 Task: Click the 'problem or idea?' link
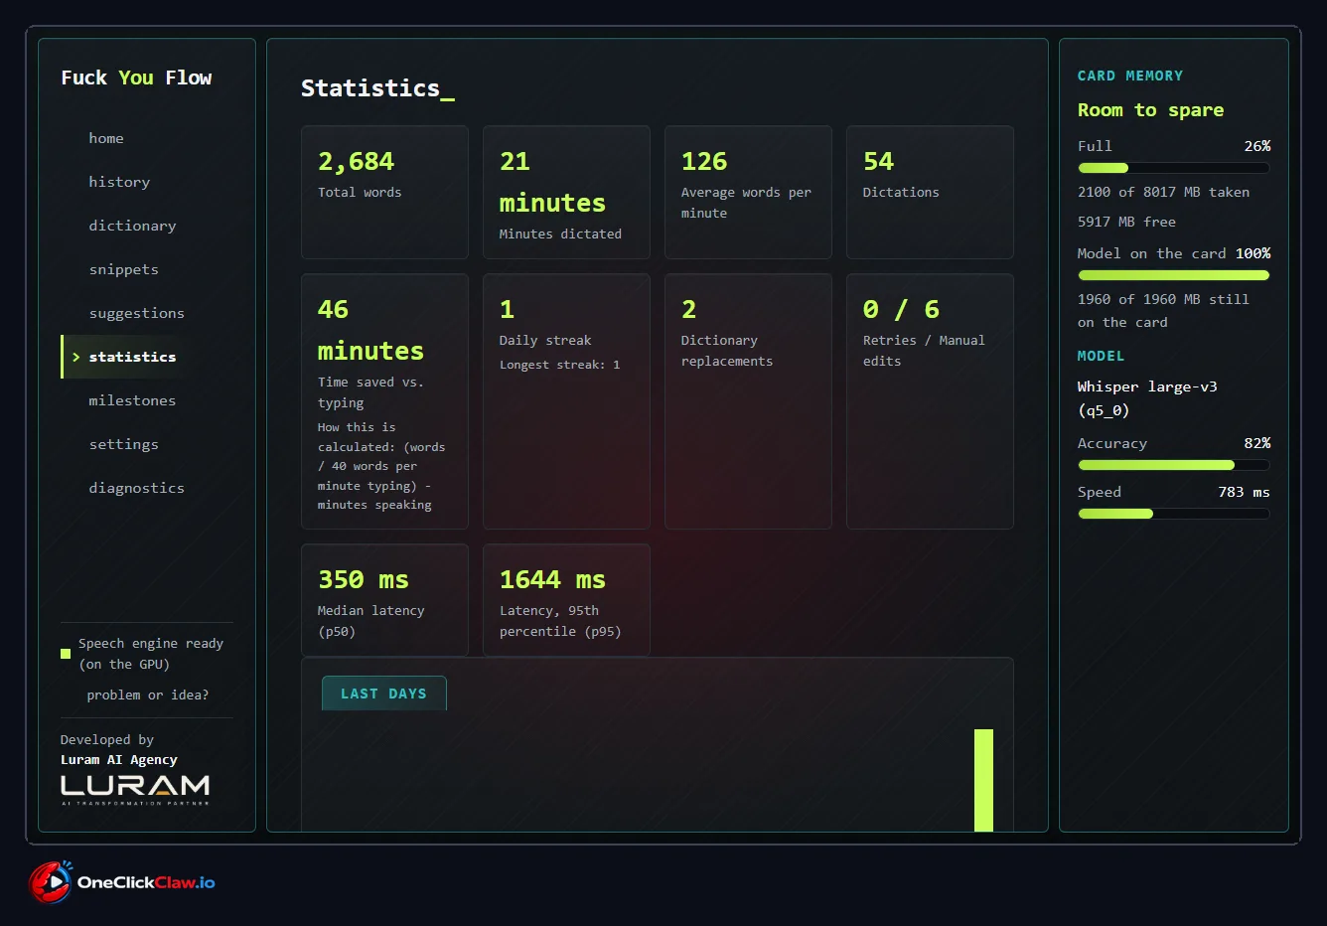[147, 694]
